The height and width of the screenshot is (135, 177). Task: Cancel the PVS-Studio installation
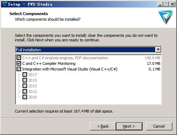[159, 126]
